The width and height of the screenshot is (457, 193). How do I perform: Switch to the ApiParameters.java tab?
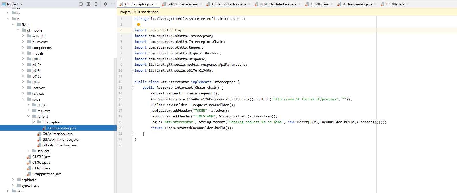[x=357, y=4]
